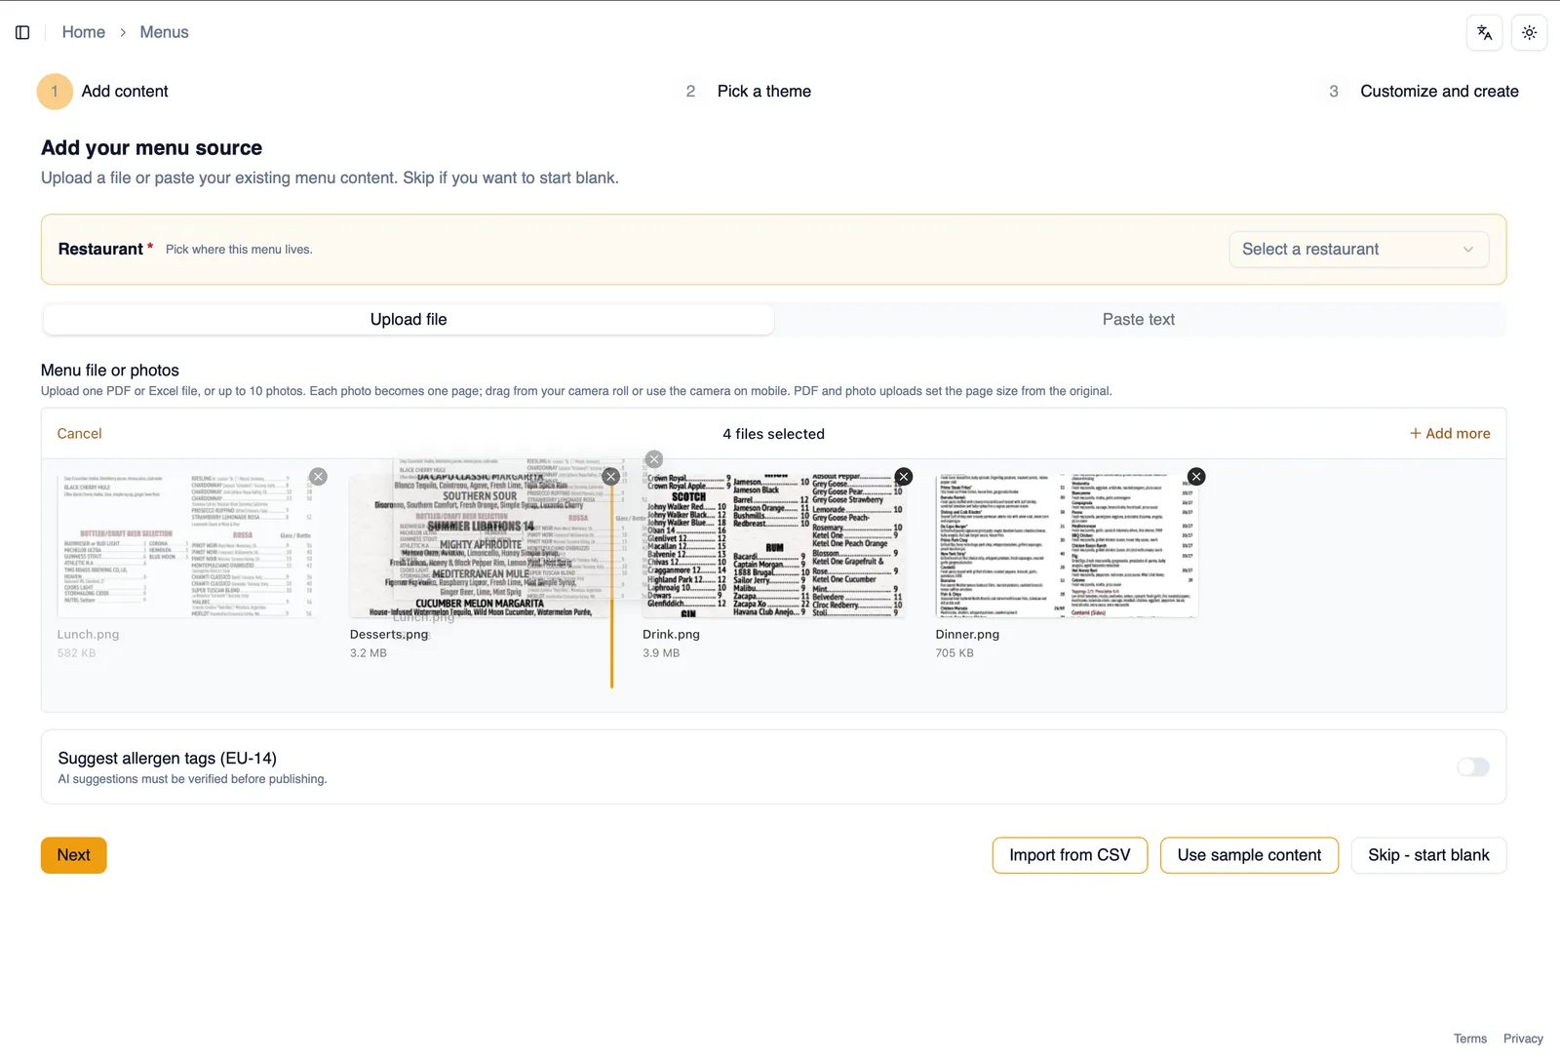Click the Next button
The width and height of the screenshot is (1560, 1058).
coord(74,855)
